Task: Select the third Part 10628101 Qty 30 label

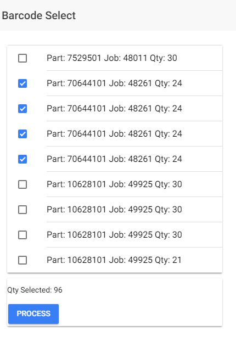Action: (x=114, y=235)
